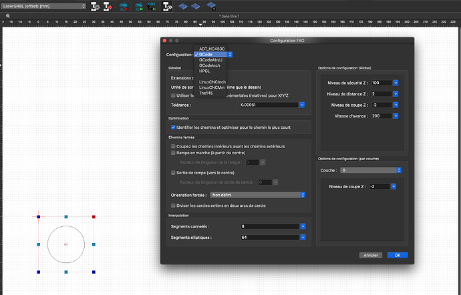461x295 pixels.
Task: Open the Orientation forcée dropdown
Action: pyautogui.click(x=257, y=195)
